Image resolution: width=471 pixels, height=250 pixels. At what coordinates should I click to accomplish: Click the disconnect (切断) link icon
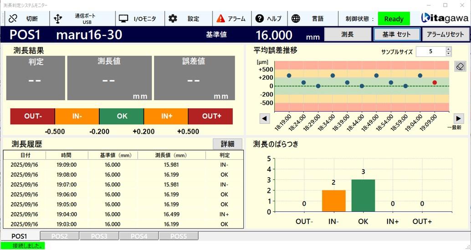coord(13,19)
